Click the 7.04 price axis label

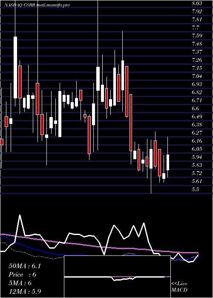pyautogui.click(x=198, y=76)
